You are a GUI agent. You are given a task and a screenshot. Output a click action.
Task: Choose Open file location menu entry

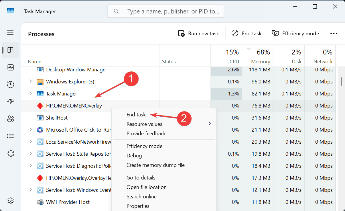pyautogui.click(x=146, y=187)
